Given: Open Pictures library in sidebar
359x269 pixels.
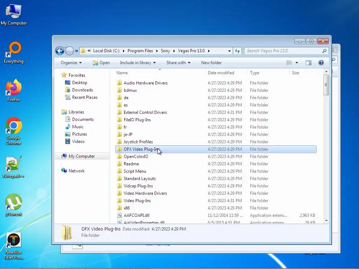Looking at the screenshot, I should pos(76,134).
